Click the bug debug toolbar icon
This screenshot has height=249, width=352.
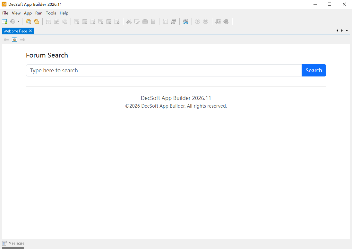(226, 21)
